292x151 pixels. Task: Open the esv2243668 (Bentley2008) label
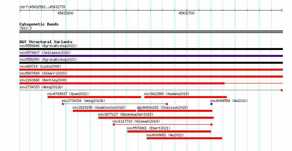tap(43, 80)
